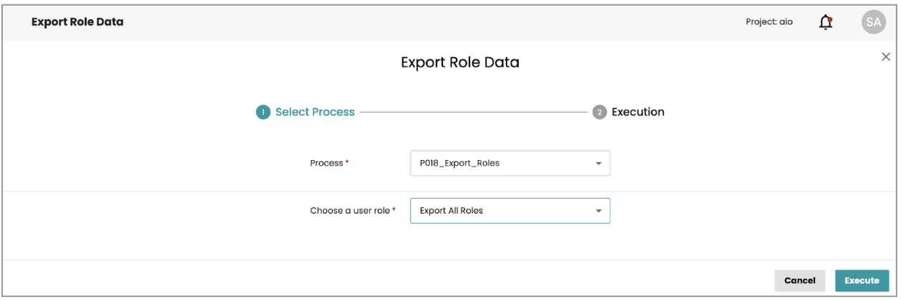Click the Project: aio label
The image size is (903, 300).
[x=768, y=22]
